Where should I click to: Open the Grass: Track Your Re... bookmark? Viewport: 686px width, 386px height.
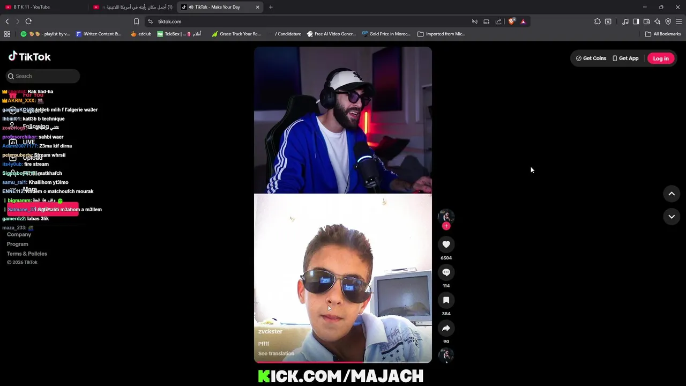(236, 34)
